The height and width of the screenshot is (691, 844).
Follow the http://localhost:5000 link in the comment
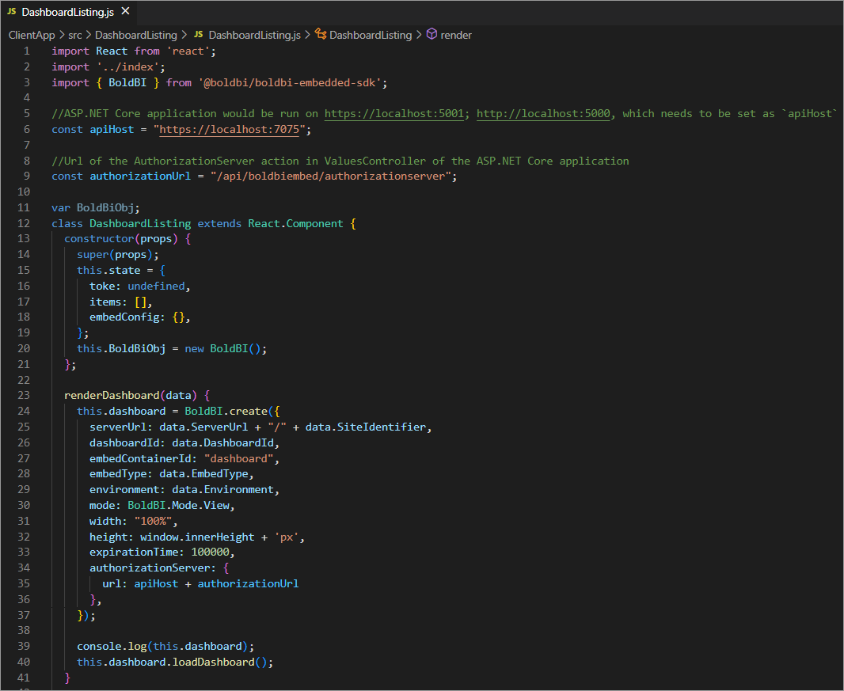[x=543, y=113]
